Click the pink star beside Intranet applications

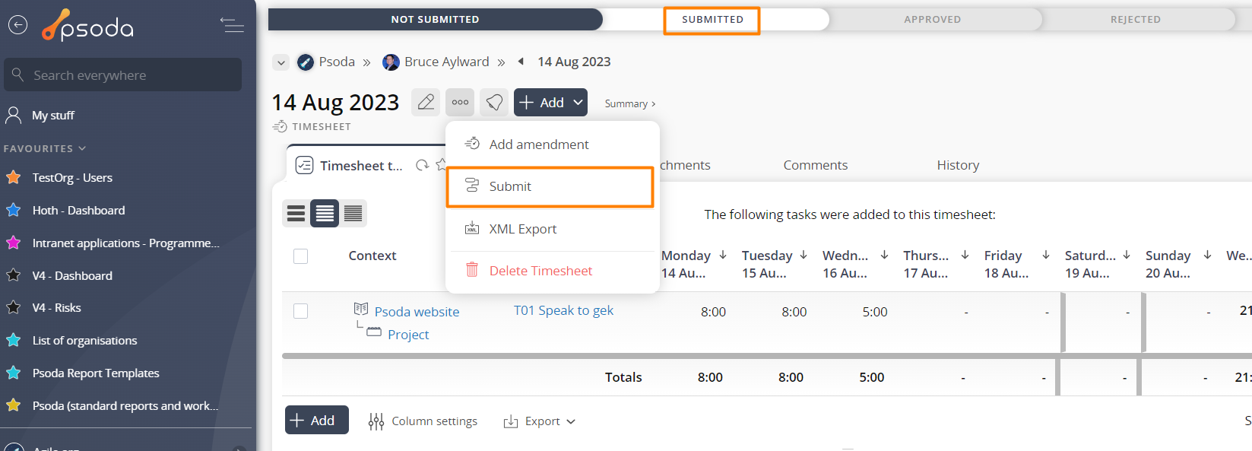pyautogui.click(x=14, y=243)
